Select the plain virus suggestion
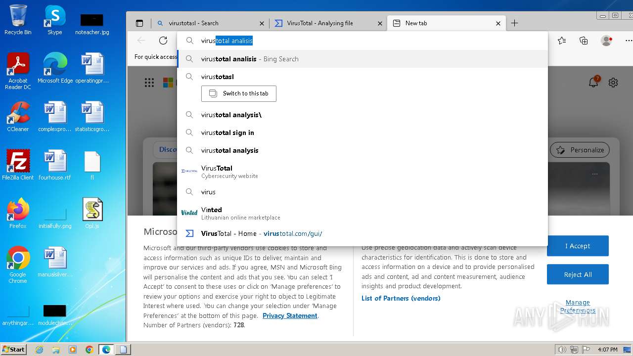 362,192
